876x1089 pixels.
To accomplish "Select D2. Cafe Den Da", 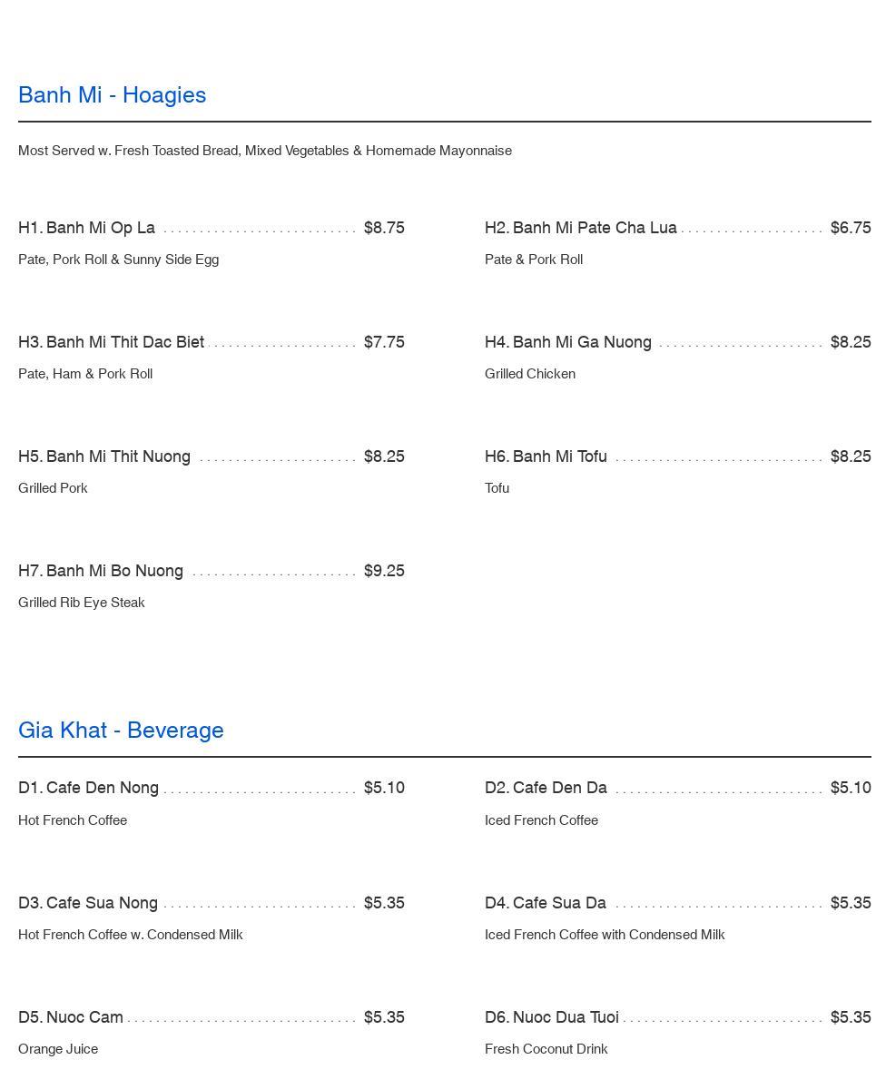I will point(546,788).
